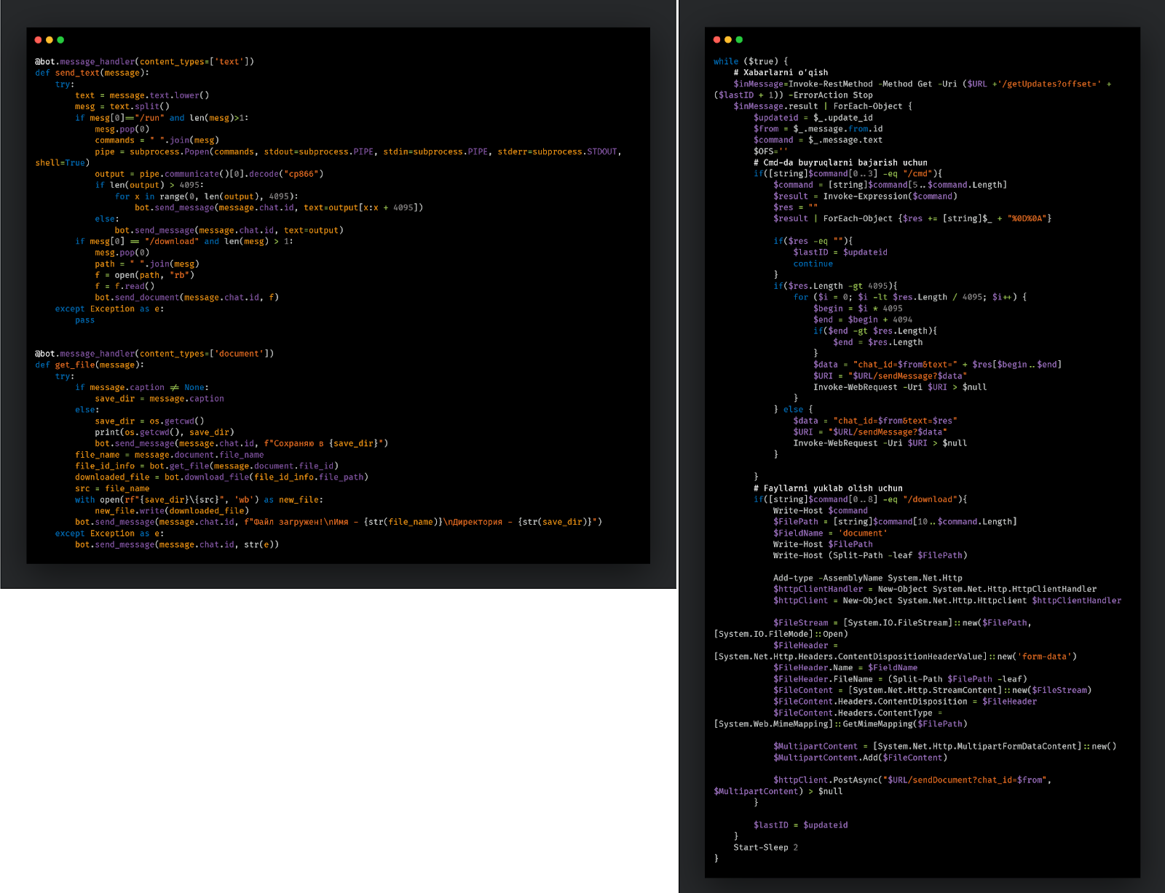
Task: Click the "$FieldName = 'document'" line
Action: [830, 533]
